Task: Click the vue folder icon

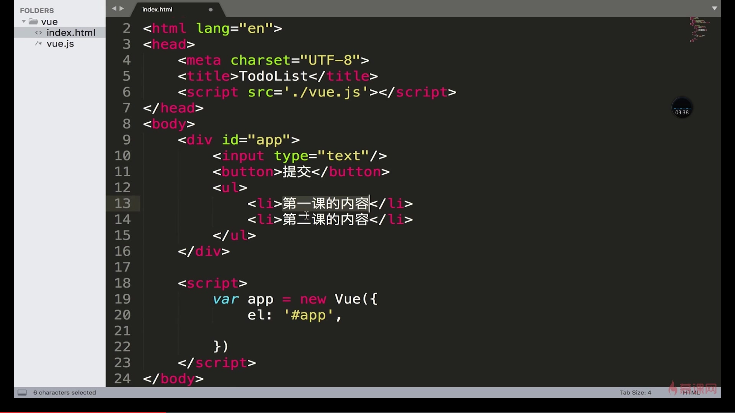Action: click(x=34, y=22)
